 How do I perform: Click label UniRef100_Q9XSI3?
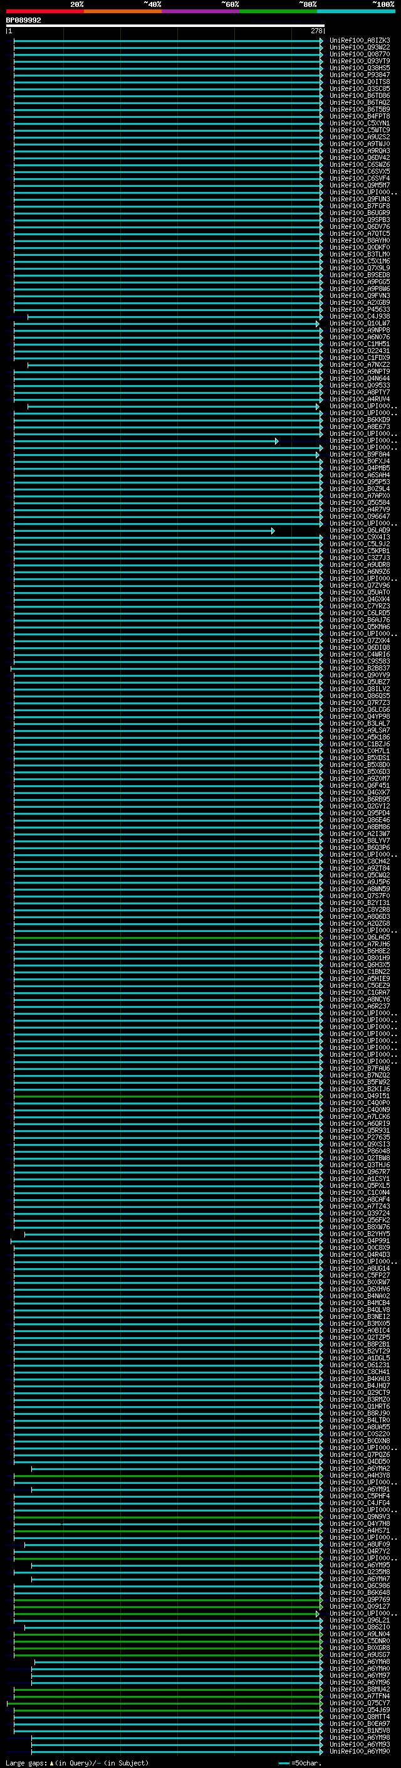[x=359, y=1144]
